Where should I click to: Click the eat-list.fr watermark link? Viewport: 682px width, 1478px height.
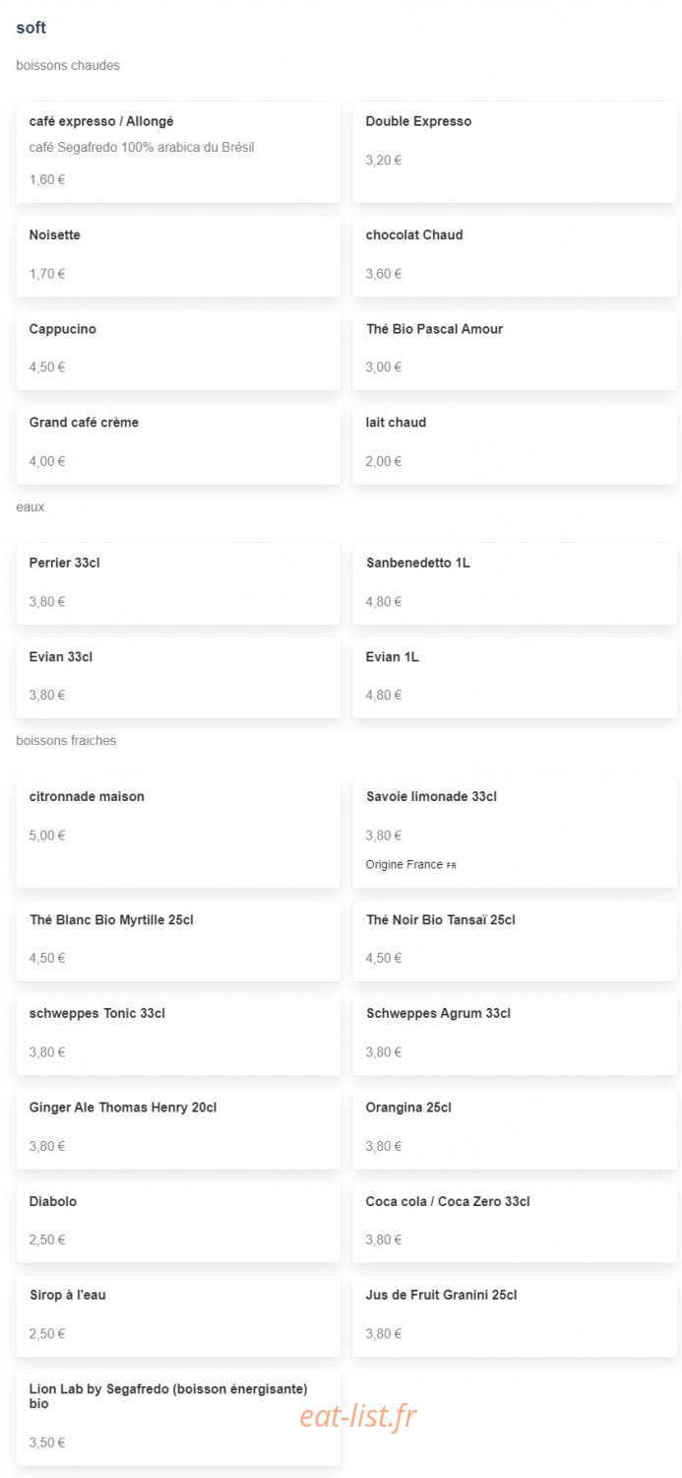coord(358,1417)
